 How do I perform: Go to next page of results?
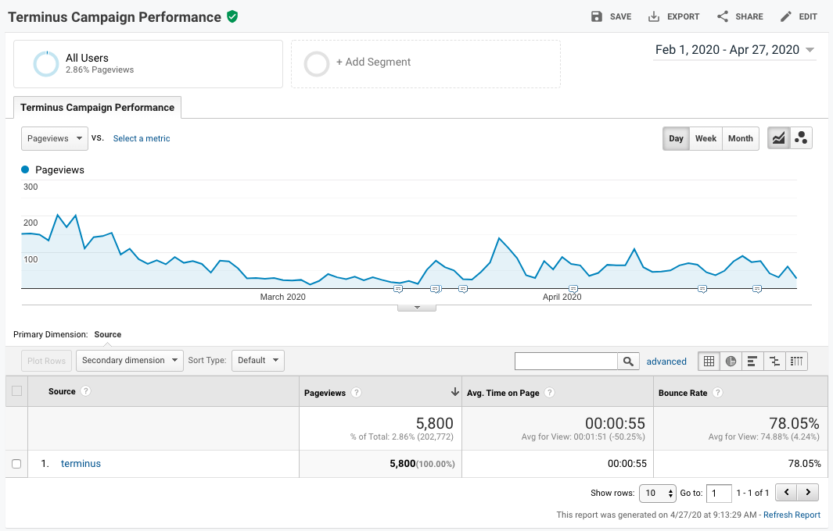807,493
